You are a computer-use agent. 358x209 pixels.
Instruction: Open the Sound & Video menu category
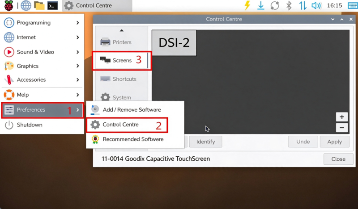pyautogui.click(x=42, y=52)
